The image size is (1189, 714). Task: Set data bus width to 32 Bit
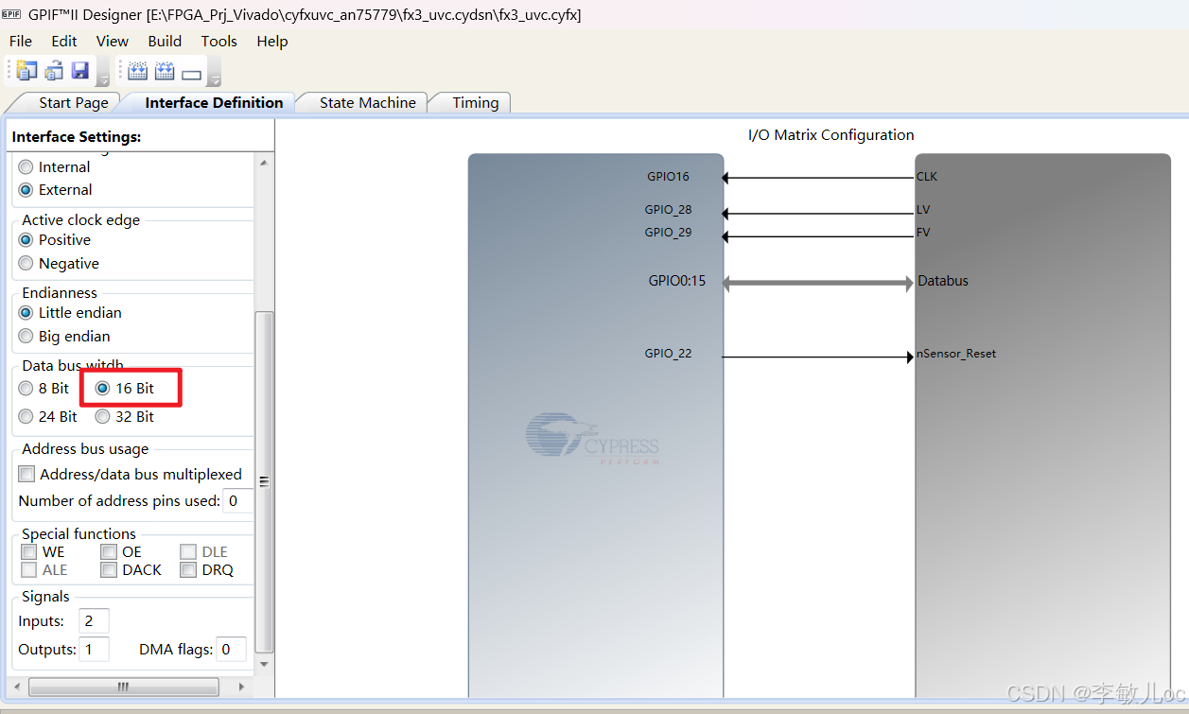point(102,417)
